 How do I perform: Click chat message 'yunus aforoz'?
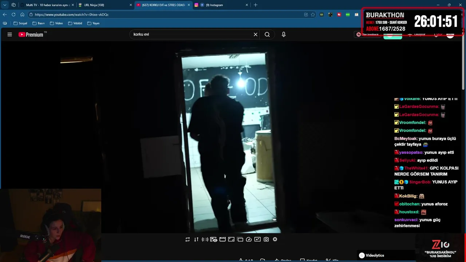[434, 204]
